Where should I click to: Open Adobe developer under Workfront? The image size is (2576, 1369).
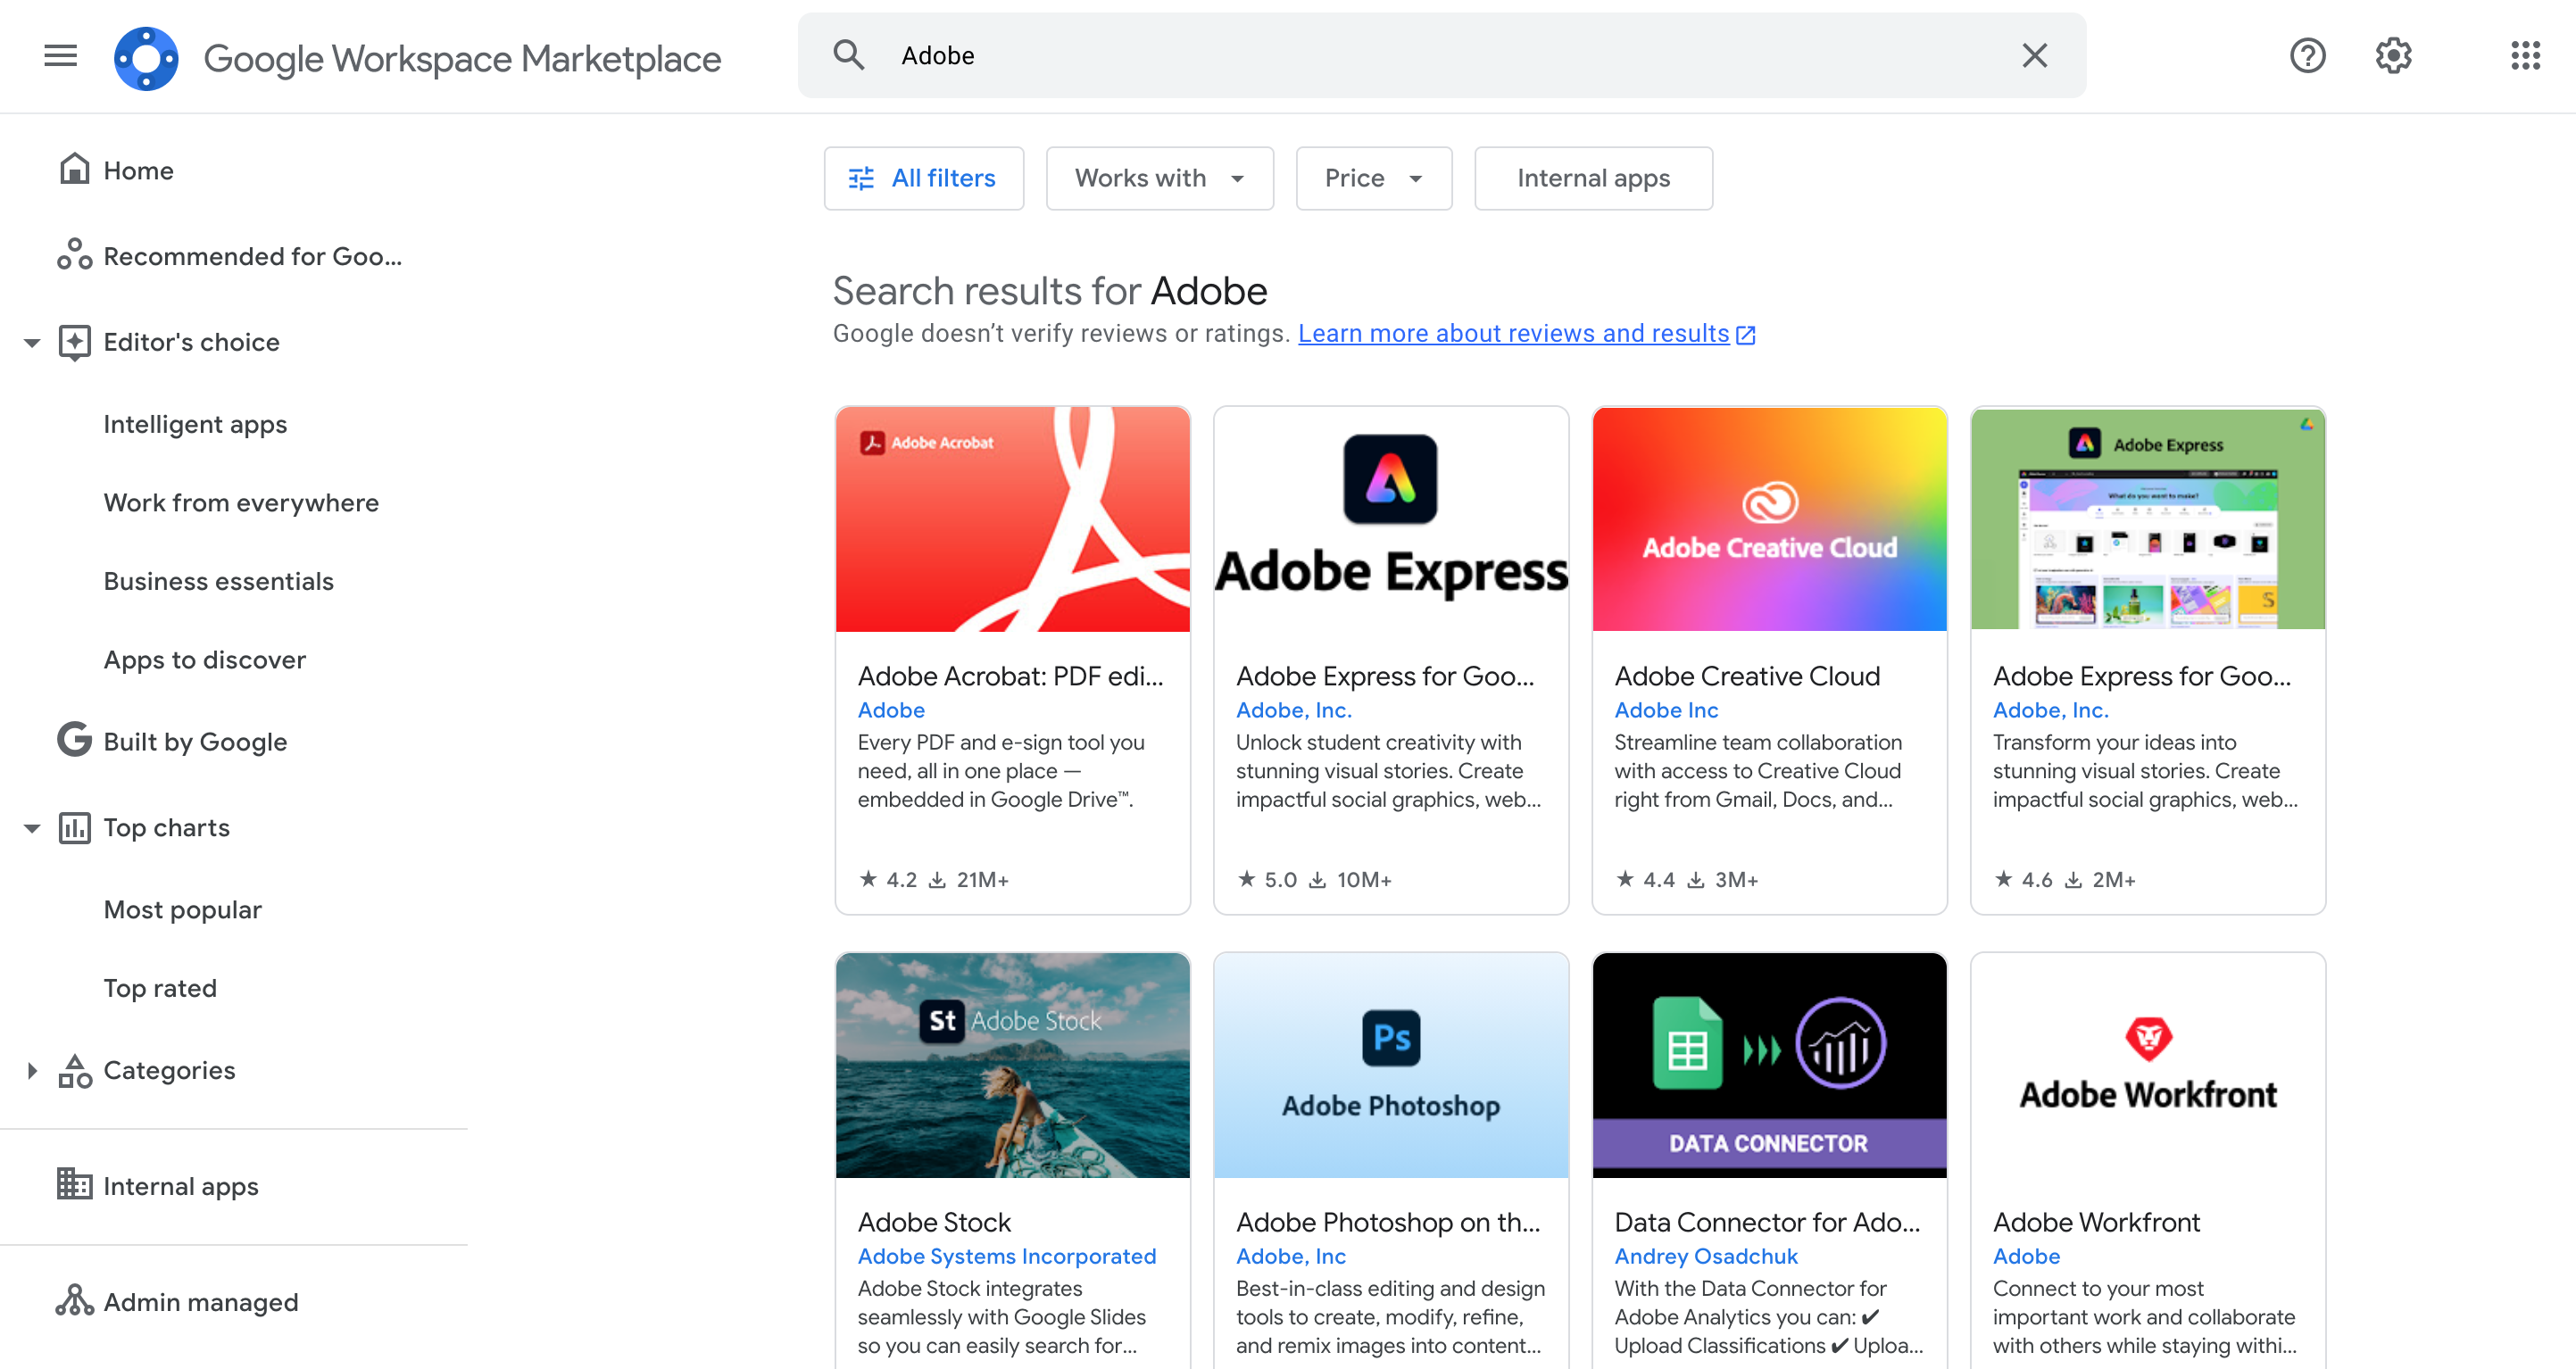[x=2025, y=1256]
